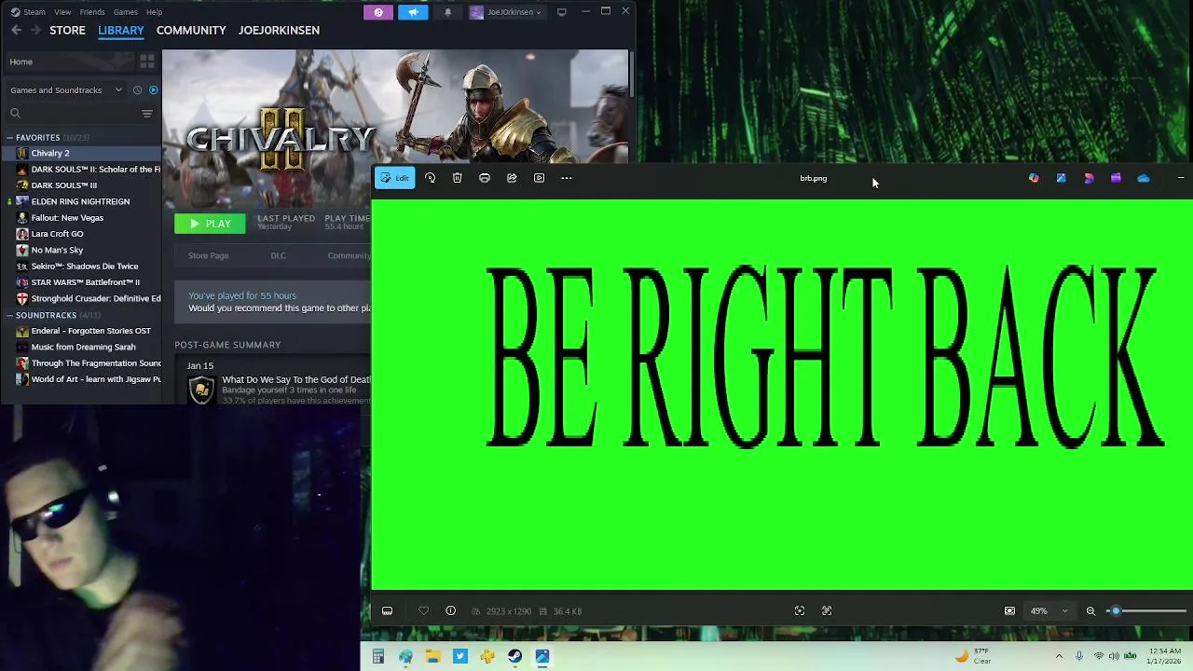Screen dimensions: 1193x671
Task: Select No Man's Sky in library
Action: tap(57, 250)
